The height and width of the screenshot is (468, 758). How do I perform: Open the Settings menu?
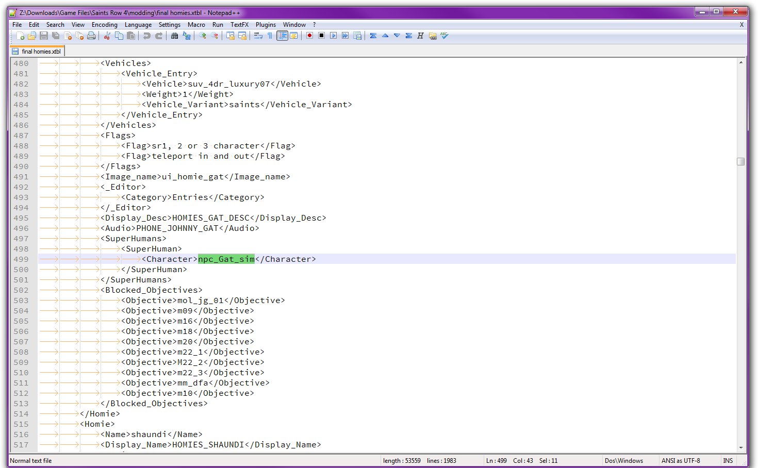pos(170,24)
